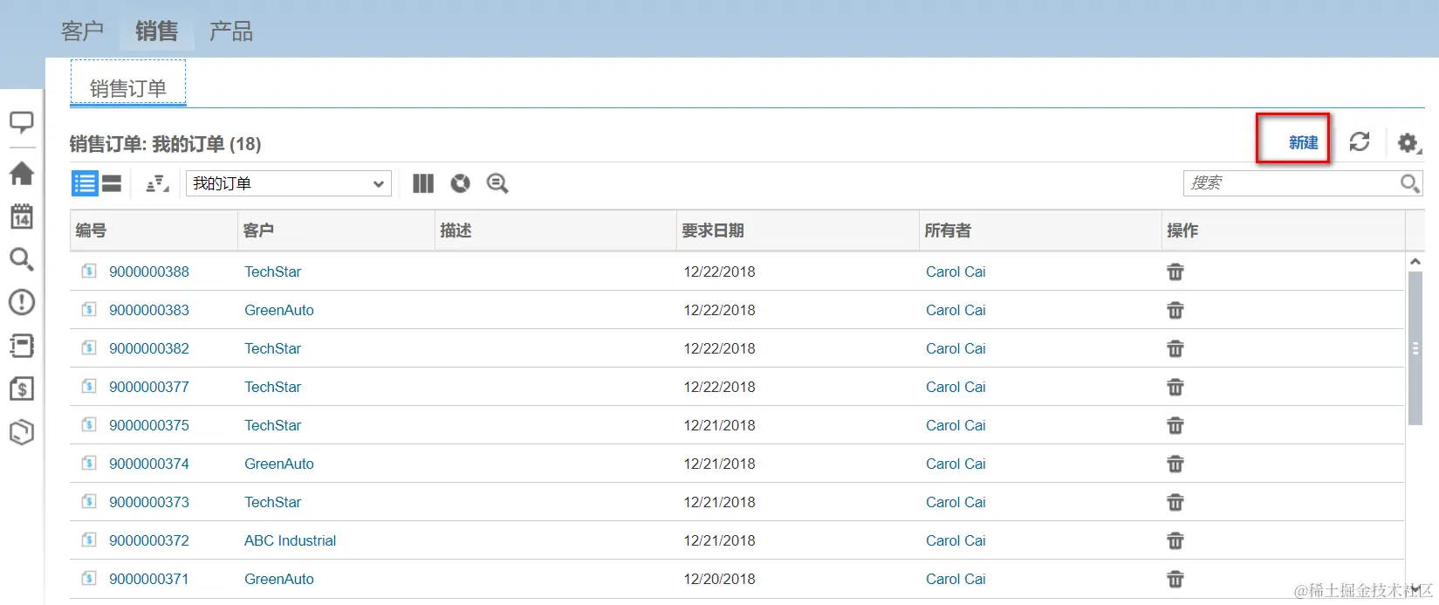
Task: Delete order 9000000373
Action: point(1175,502)
